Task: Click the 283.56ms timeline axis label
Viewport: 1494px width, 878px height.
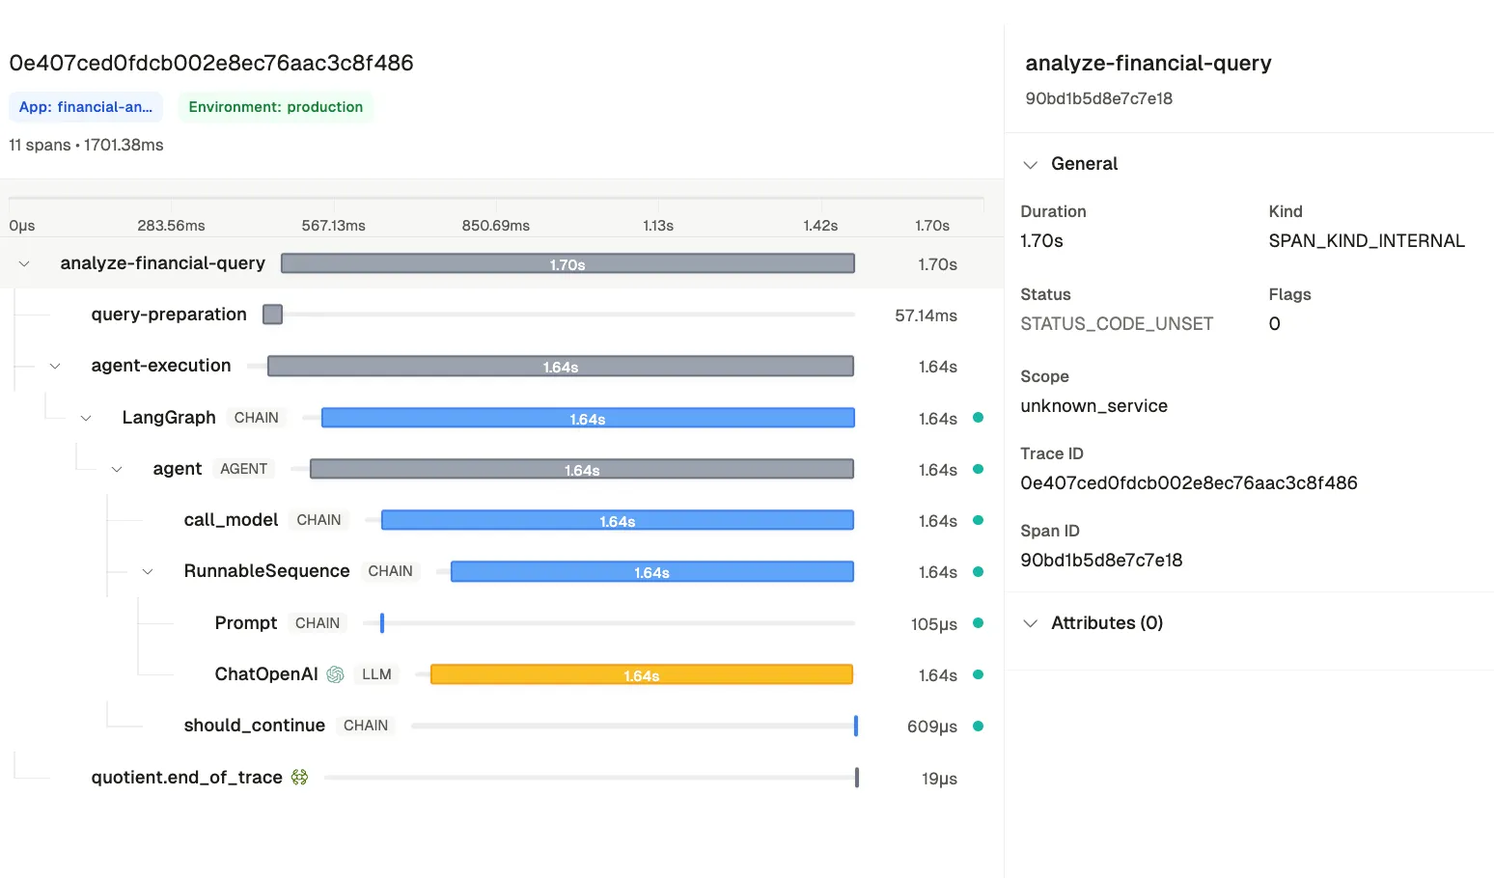Action: 171,225
